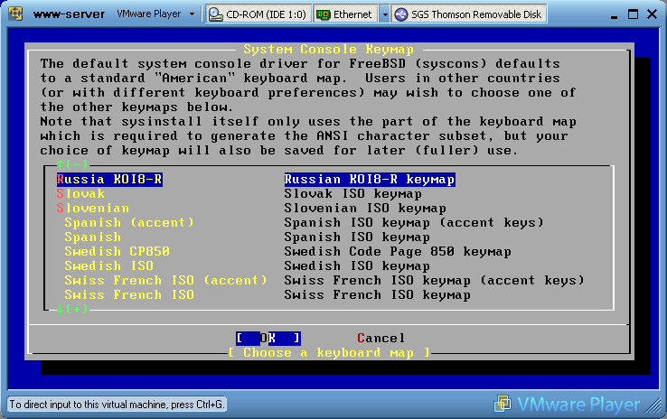Click the 'Spanish ISO keymap (accent keys)' description
This screenshot has height=419, width=667.
pyautogui.click(x=414, y=223)
